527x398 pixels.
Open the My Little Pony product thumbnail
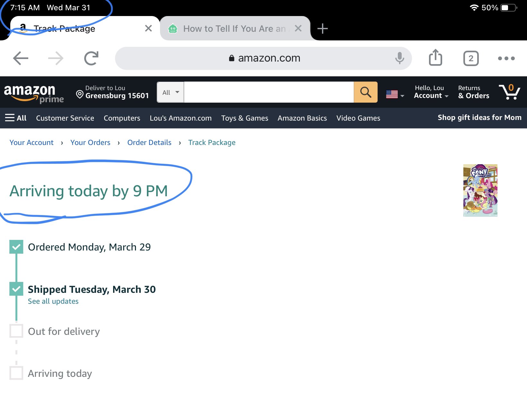tap(480, 191)
